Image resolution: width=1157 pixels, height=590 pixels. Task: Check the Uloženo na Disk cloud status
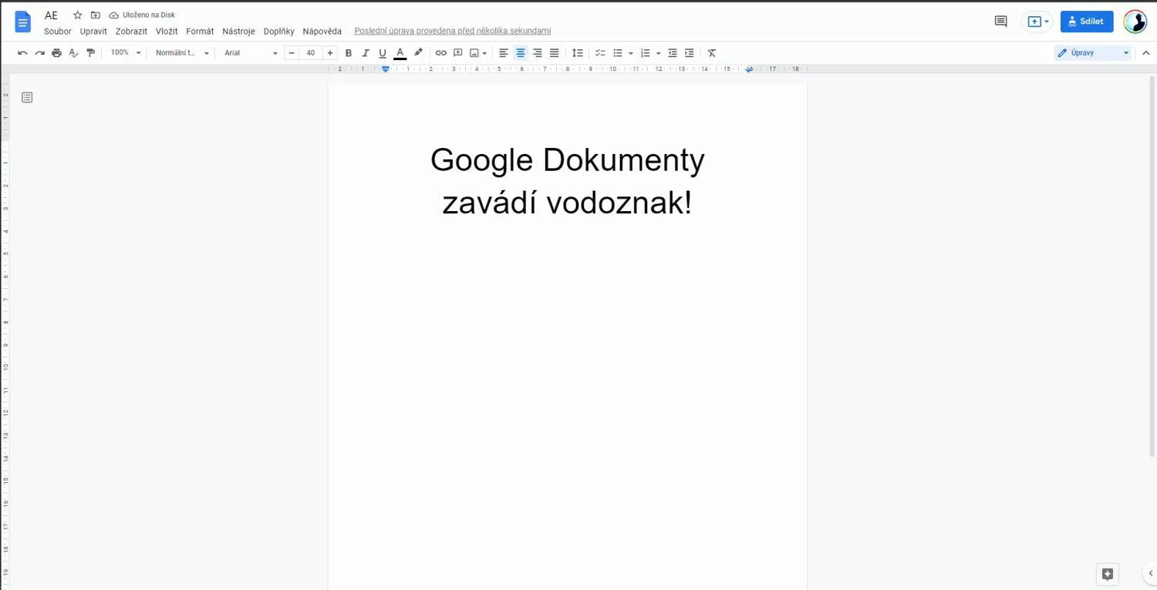[142, 15]
